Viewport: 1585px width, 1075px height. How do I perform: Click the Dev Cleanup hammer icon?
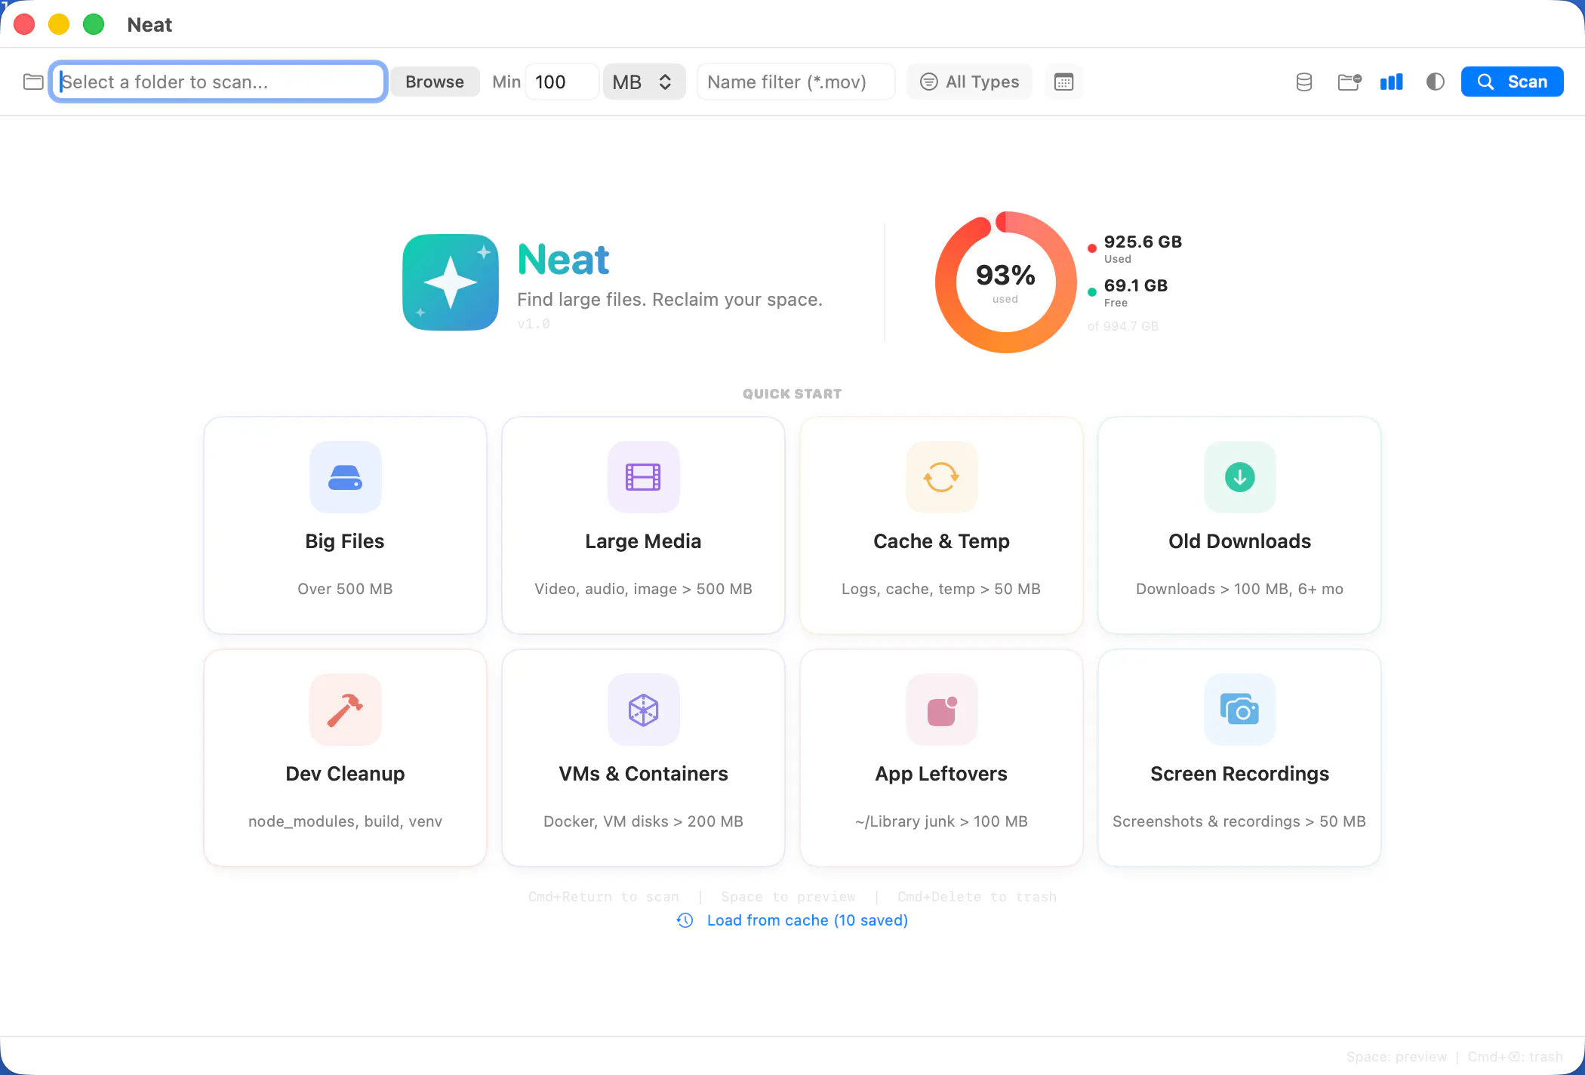[345, 710]
